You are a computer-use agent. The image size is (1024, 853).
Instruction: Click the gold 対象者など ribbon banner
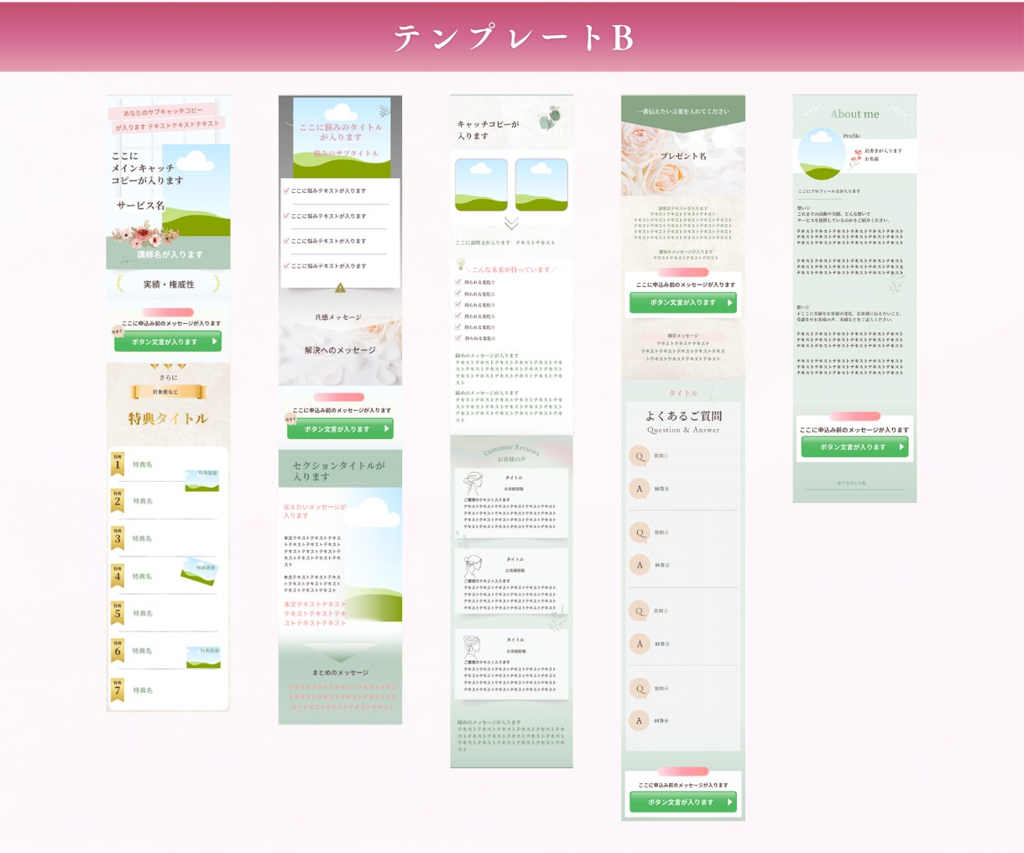click(x=168, y=392)
